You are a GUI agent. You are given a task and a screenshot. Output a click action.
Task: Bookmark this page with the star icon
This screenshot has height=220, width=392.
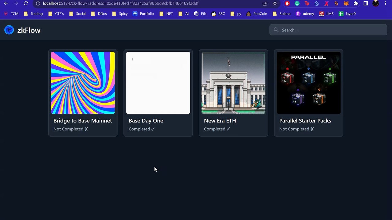[275, 3]
